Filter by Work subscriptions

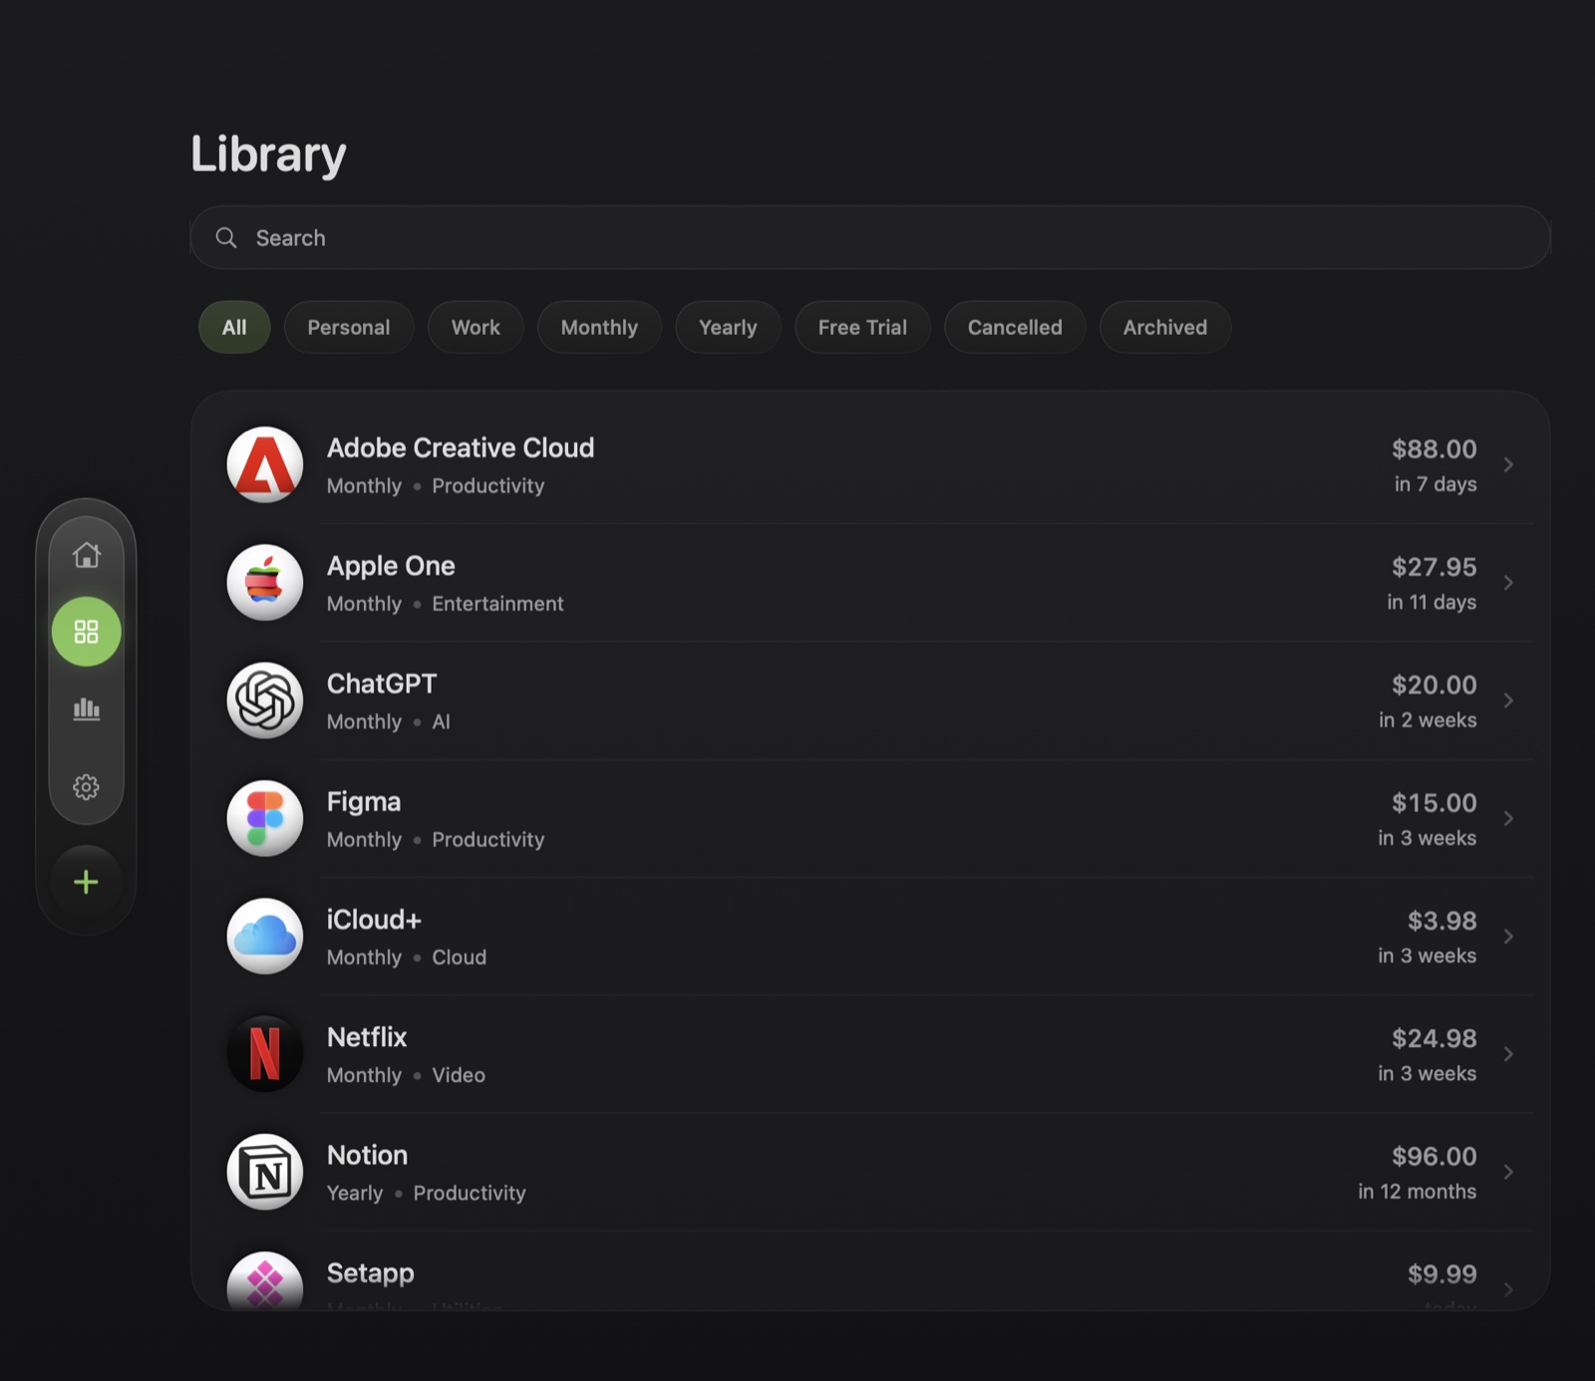[x=476, y=327]
